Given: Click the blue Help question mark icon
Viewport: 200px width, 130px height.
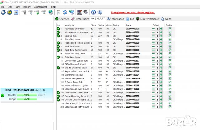Looking at the screenshot, I should point(93,12).
